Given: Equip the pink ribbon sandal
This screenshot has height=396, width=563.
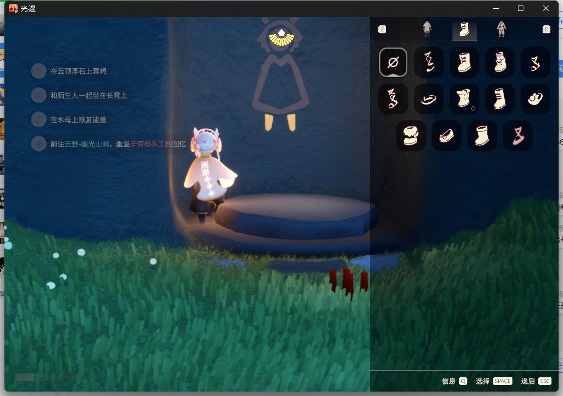Looking at the screenshot, I should coord(518,136).
